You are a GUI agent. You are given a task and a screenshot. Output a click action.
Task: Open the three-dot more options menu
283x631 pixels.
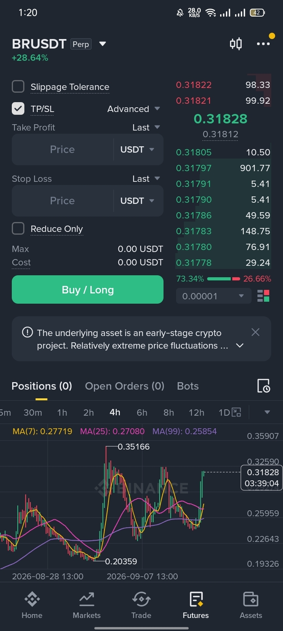(x=263, y=44)
